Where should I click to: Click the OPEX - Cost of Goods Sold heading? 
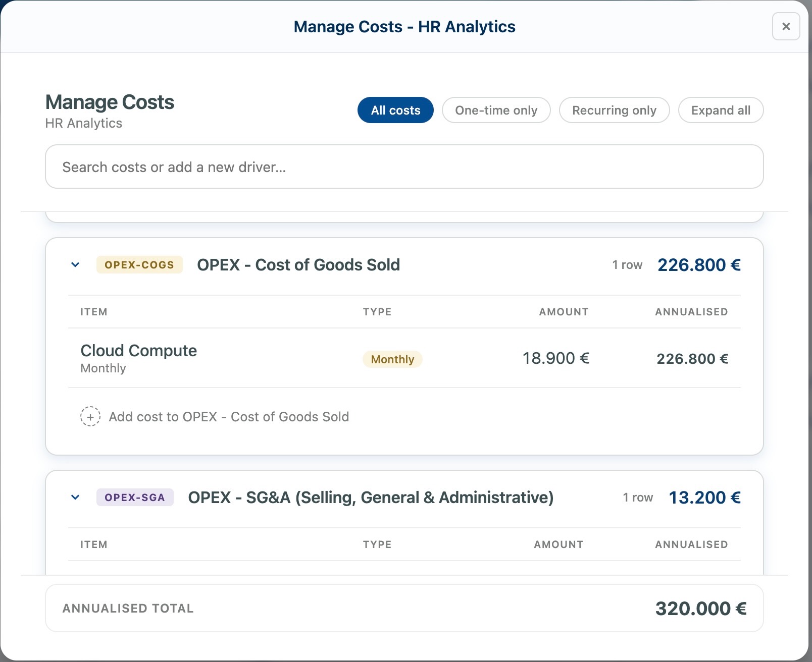tap(298, 265)
